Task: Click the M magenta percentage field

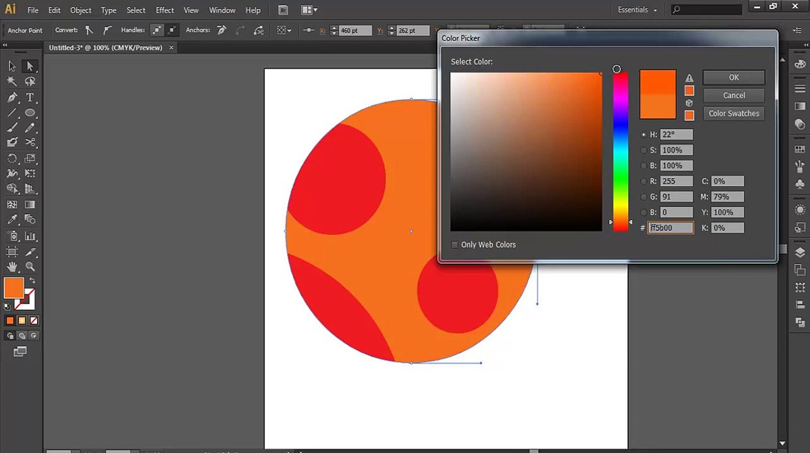Action: tap(727, 197)
